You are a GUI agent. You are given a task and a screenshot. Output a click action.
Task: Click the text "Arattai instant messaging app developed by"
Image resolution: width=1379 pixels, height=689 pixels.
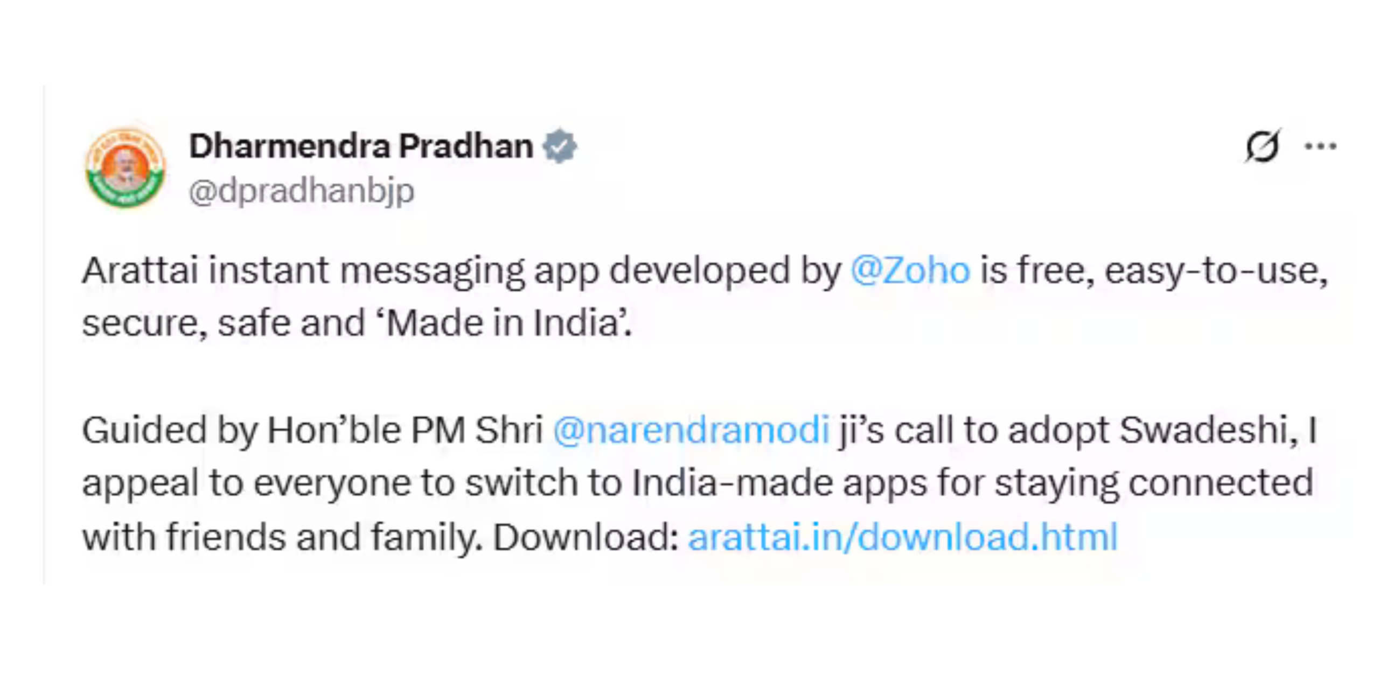[x=461, y=270]
